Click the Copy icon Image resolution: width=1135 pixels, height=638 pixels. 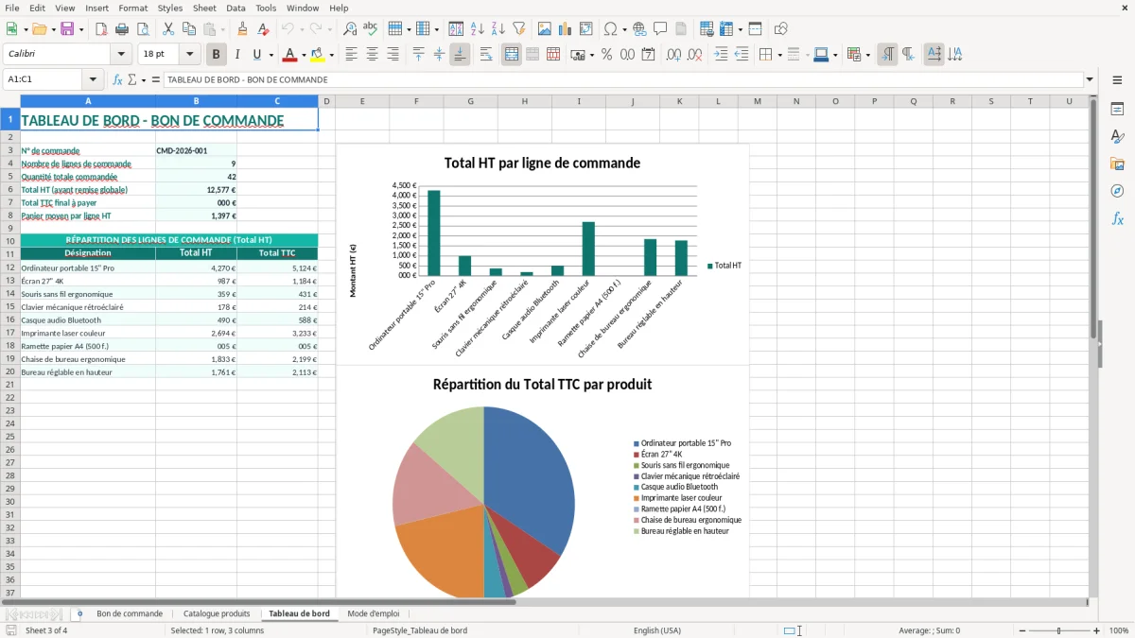189,29
